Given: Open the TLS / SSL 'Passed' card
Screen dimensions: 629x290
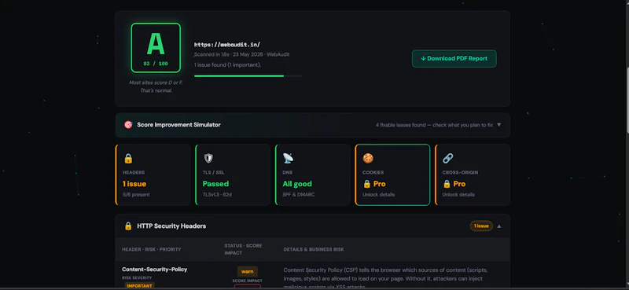Looking at the screenshot, I should (x=233, y=175).
